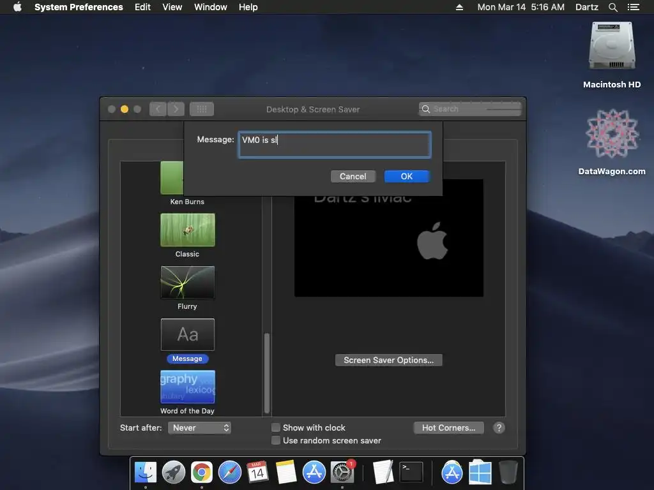This screenshot has width=654, height=490.
Task: Open App Store icon left of System Preferences
Action: 314,473
